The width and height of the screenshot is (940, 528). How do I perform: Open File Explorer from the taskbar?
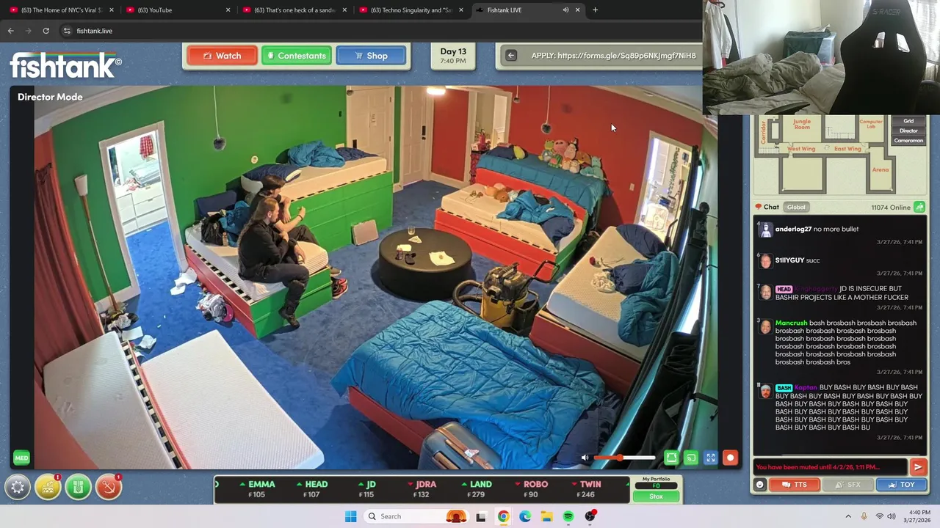tap(547, 516)
